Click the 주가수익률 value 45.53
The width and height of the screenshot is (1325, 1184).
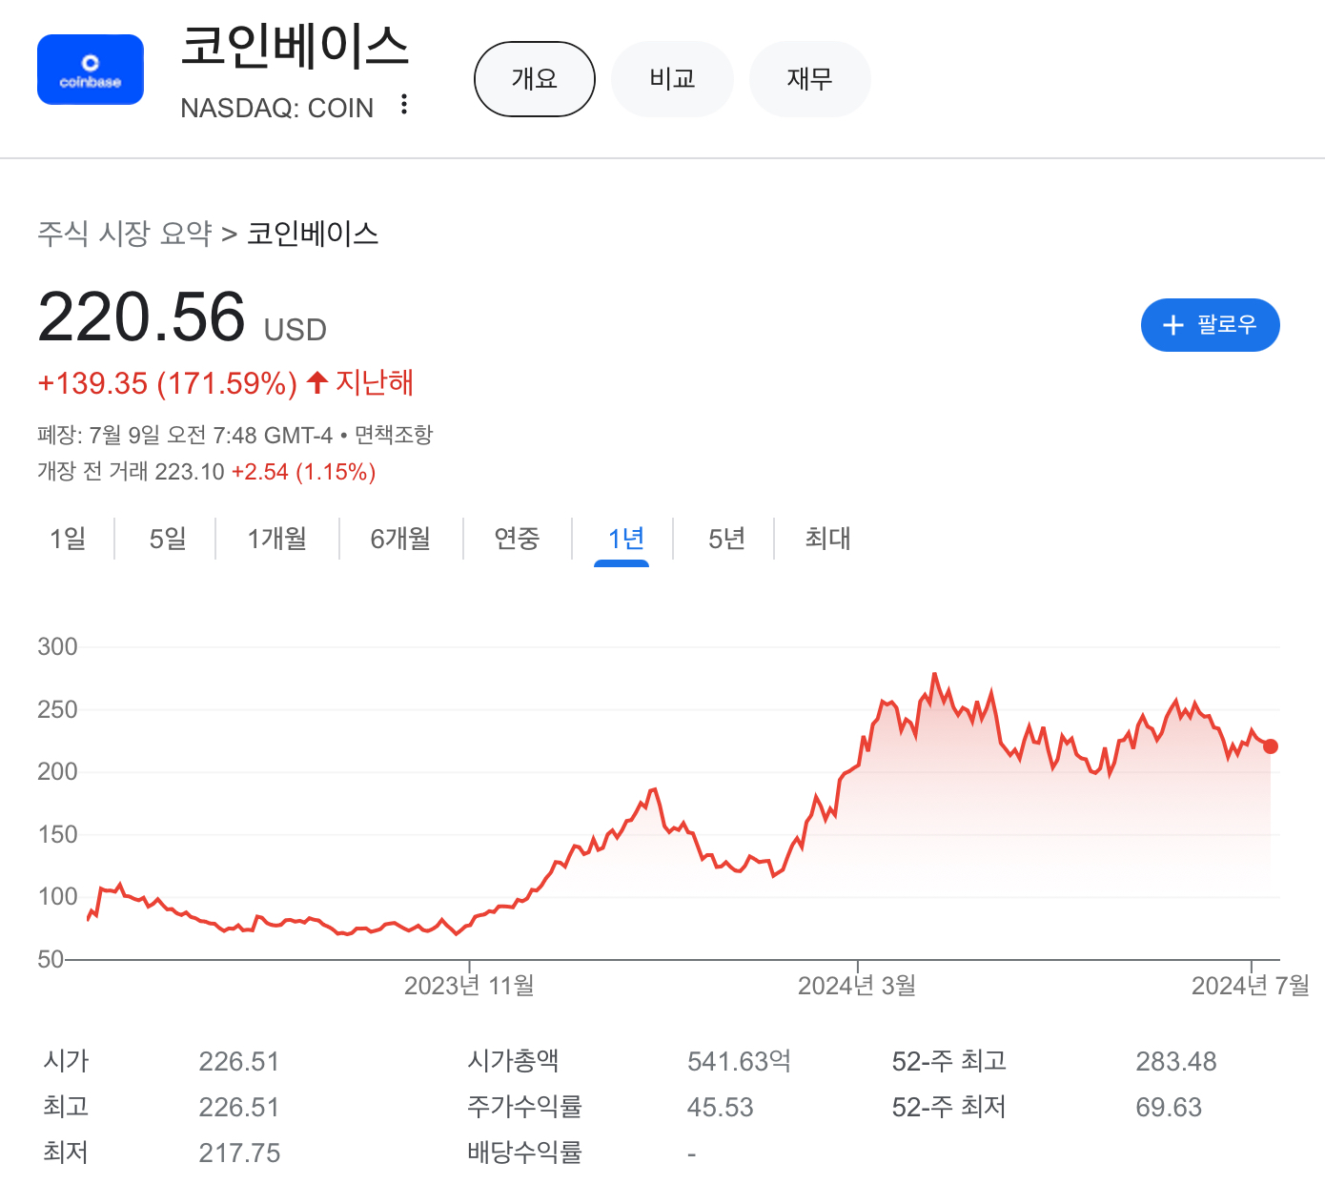[720, 1107]
